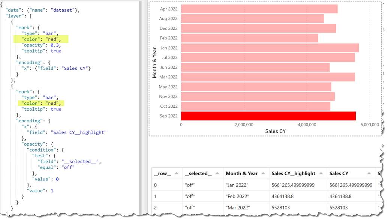388x221 pixels.
Task: Click the 4364138.8 cell under Sales CY__highlight
Action: [x=298, y=197]
